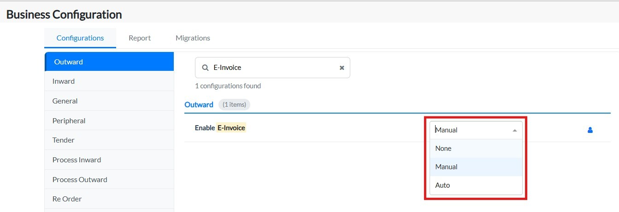
Task: Click the Outward sidebar item
Action: pyautogui.click(x=69, y=62)
